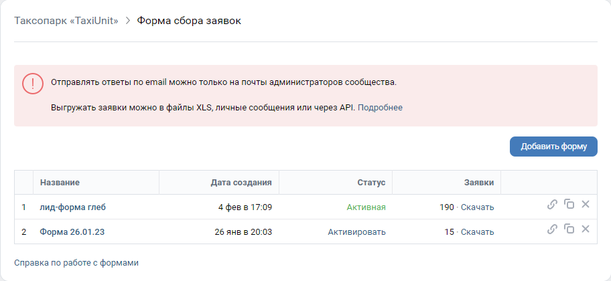This screenshot has height=281, width=611.
Task: Click the Добавить форму button
Action: pos(553,147)
